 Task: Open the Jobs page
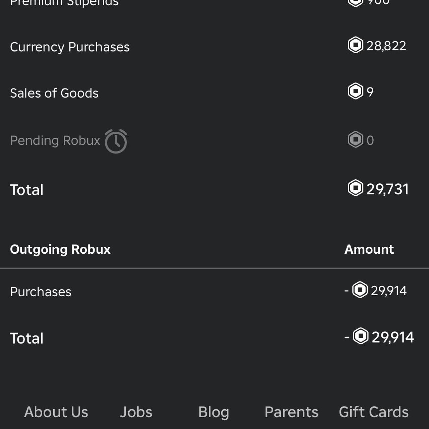(x=136, y=412)
